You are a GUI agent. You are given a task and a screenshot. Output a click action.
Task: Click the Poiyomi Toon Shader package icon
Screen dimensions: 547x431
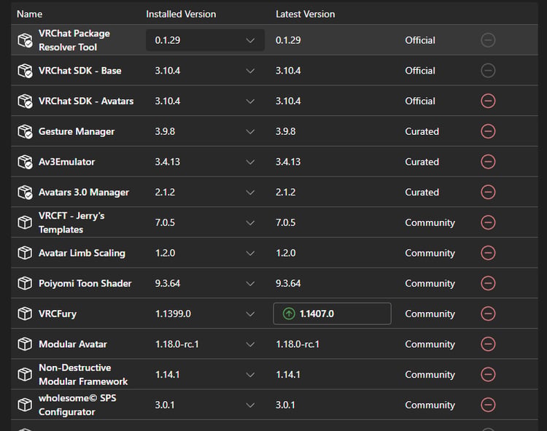click(x=25, y=283)
